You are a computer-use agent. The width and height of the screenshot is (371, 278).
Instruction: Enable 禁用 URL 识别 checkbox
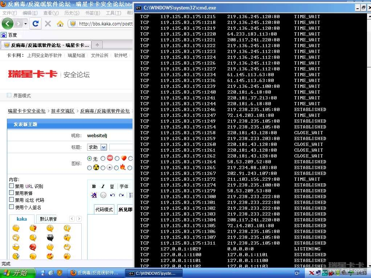pyautogui.click(x=11, y=186)
